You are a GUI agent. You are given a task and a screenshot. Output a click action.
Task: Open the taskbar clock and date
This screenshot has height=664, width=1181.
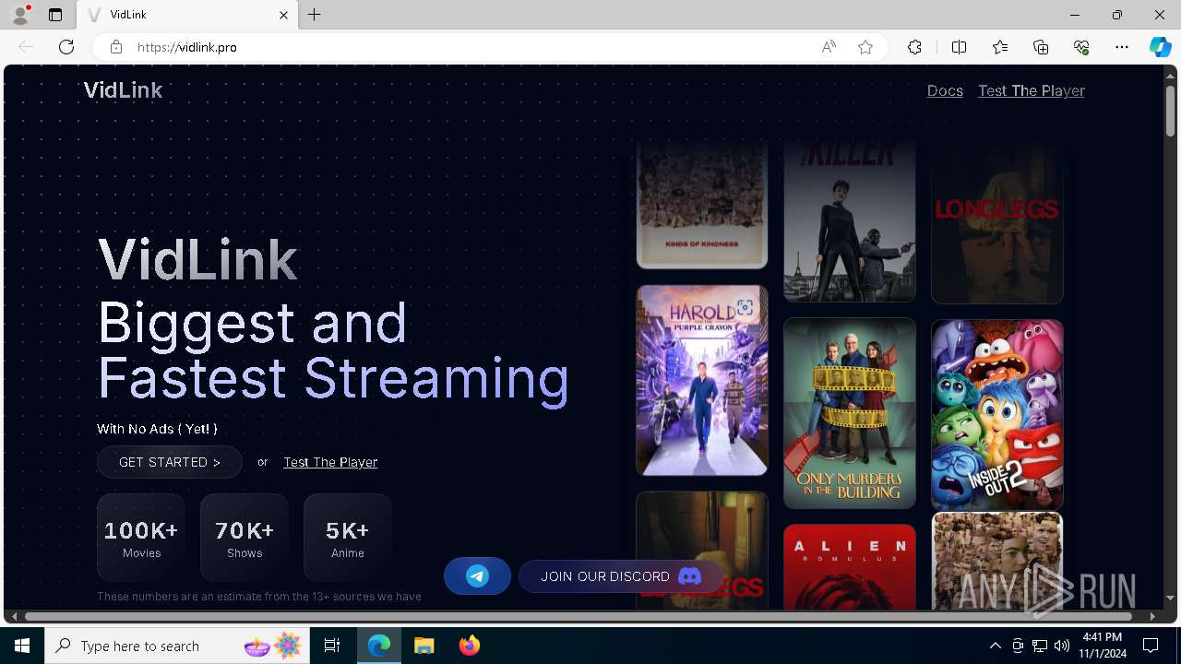[1103, 646]
